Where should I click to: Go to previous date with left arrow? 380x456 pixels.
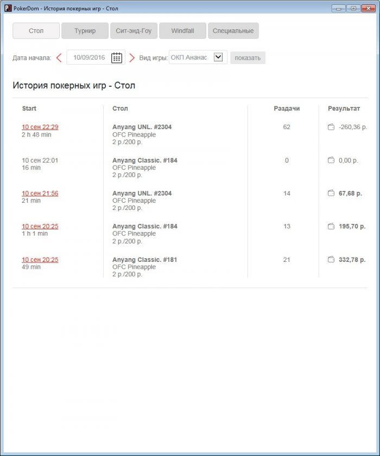click(x=59, y=57)
